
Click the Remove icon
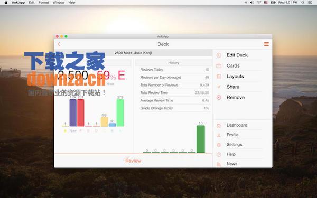(x=219, y=97)
